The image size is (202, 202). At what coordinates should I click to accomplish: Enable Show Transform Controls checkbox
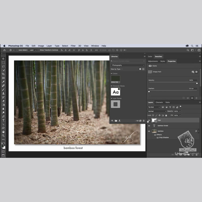click(39, 50)
